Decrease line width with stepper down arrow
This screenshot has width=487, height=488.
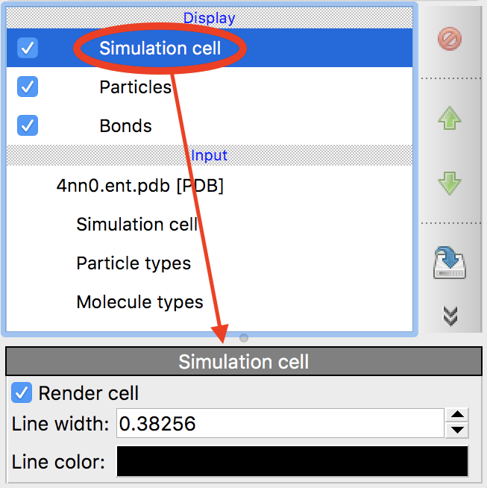[x=459, y=430]
